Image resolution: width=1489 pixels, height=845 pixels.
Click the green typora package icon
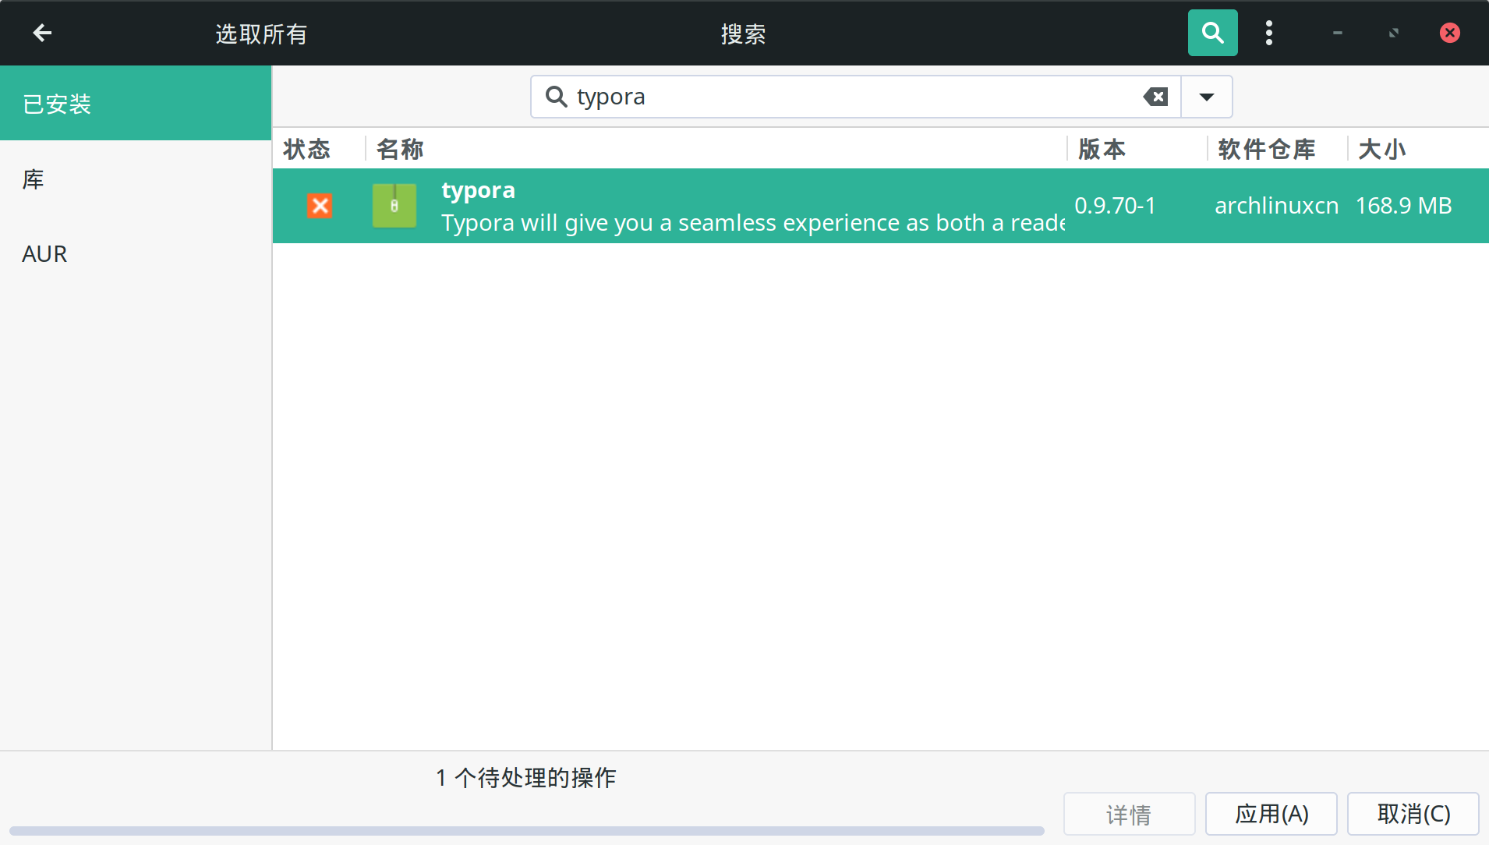tap(394, 206)
